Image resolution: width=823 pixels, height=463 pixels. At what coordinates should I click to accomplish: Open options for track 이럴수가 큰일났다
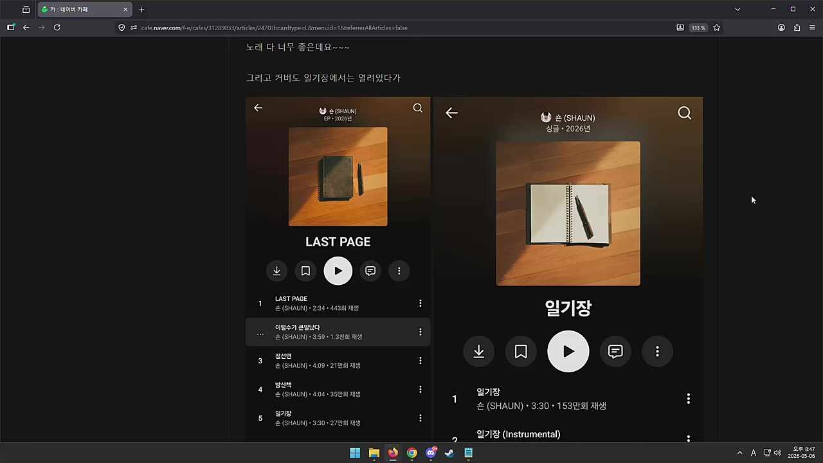pos(421,332)
